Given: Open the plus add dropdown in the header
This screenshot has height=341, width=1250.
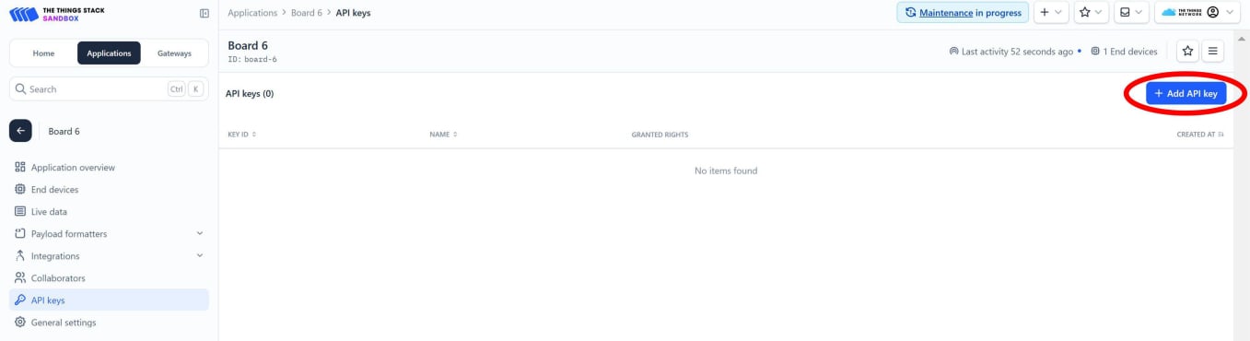Looking at the screenshot, I should tap(1051, 13).
